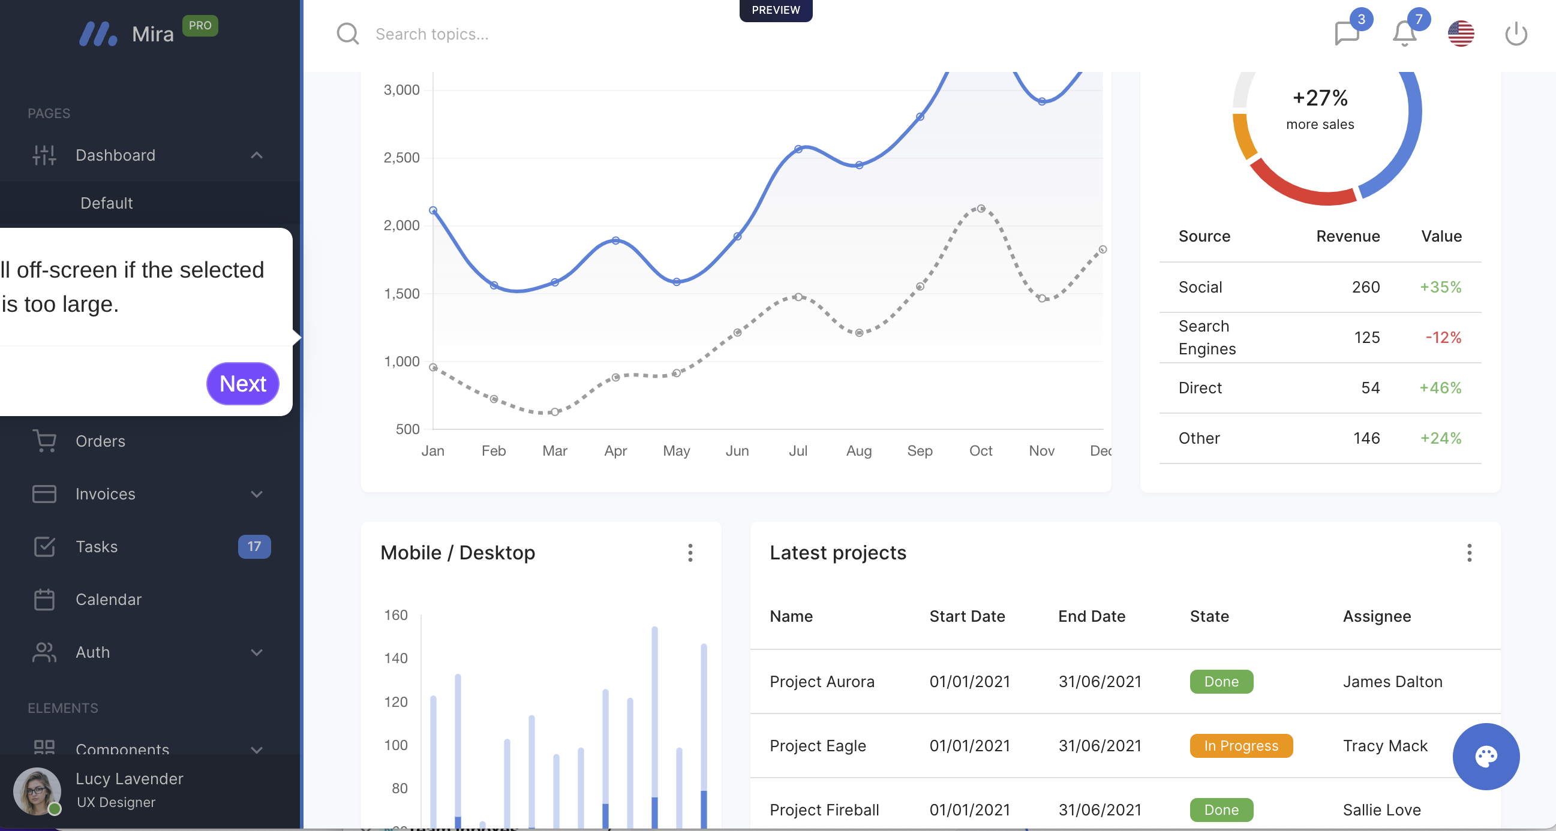
Task: Open Mobile / Desktop card options menu
Action: 690,553
